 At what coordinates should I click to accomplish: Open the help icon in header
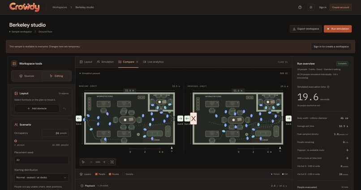click(300, 7)
